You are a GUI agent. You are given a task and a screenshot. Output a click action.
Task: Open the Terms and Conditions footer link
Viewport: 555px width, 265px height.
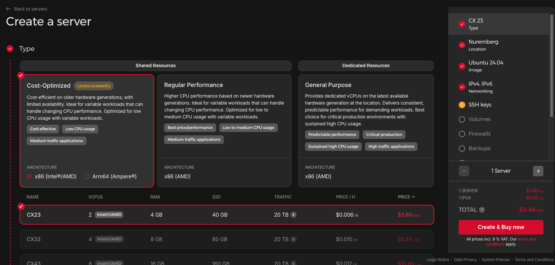(x=534, y=260)
